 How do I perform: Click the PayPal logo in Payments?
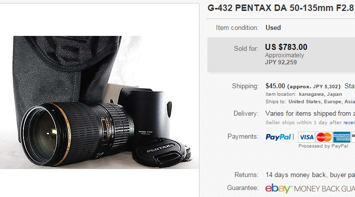pyautogui.click(x=278, y=137)
